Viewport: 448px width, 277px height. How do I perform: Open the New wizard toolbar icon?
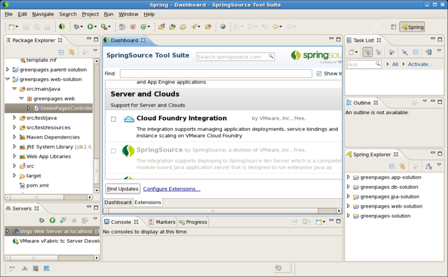[12, 27]
